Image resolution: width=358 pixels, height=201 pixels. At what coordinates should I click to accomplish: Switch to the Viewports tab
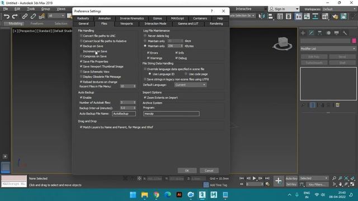(x=126, y=23)
